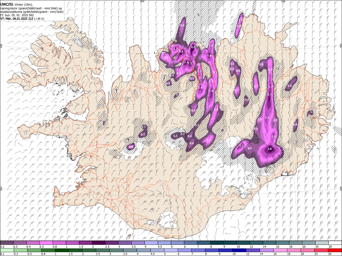Click the 'slydda/snjókoma' legend description line

click(x=32, y=12)
